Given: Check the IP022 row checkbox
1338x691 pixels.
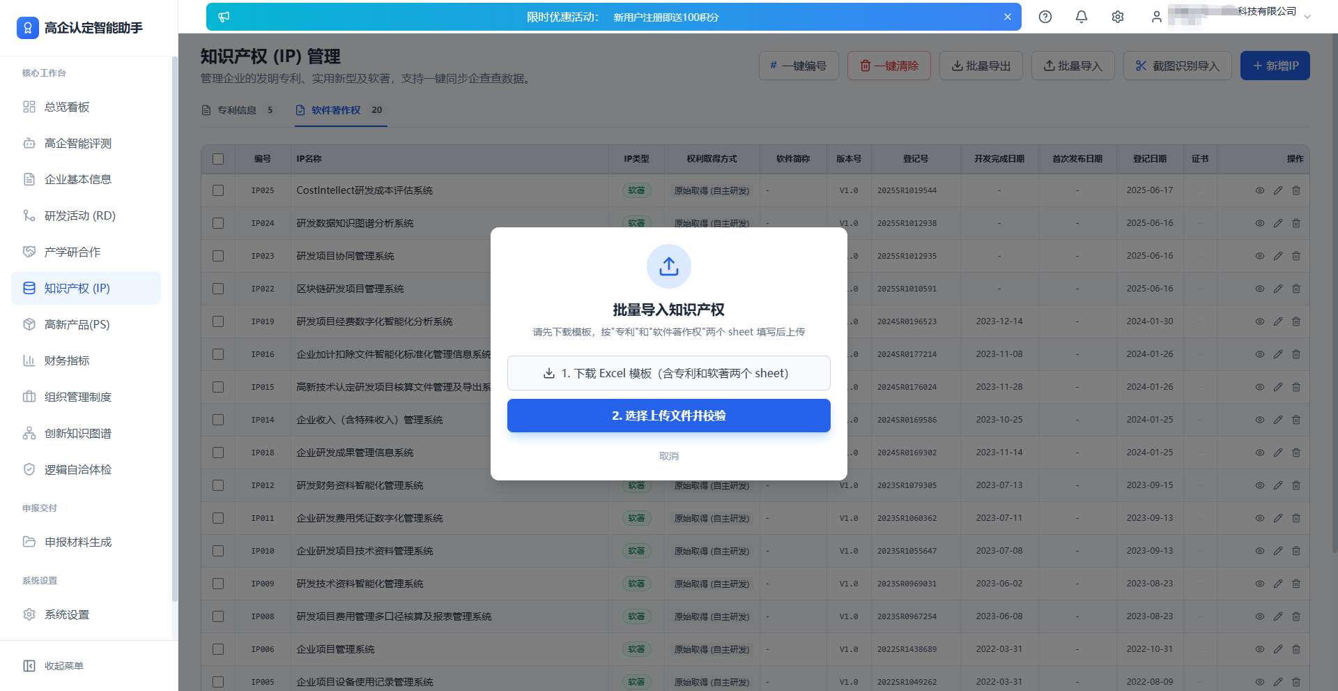Looking at the screenshot, I should tap(218, 289).
